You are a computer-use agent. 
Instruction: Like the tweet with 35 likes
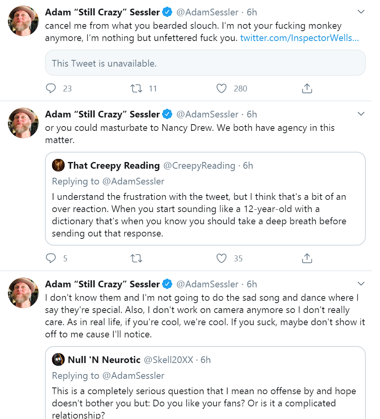point(221,259)
